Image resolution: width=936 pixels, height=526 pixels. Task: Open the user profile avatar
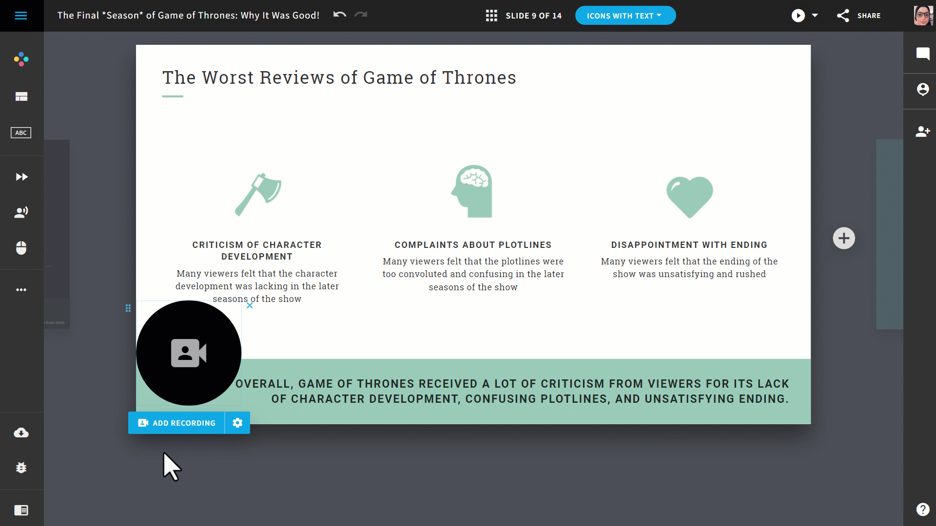pos(923,16)
